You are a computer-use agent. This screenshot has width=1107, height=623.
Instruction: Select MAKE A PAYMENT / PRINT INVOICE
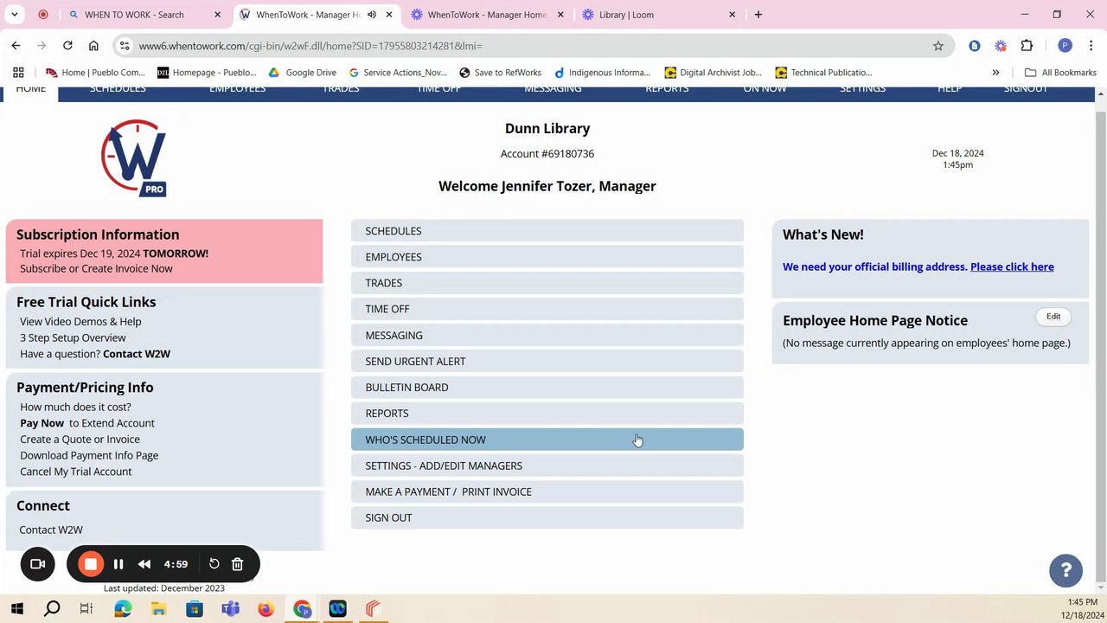[547, 491]
